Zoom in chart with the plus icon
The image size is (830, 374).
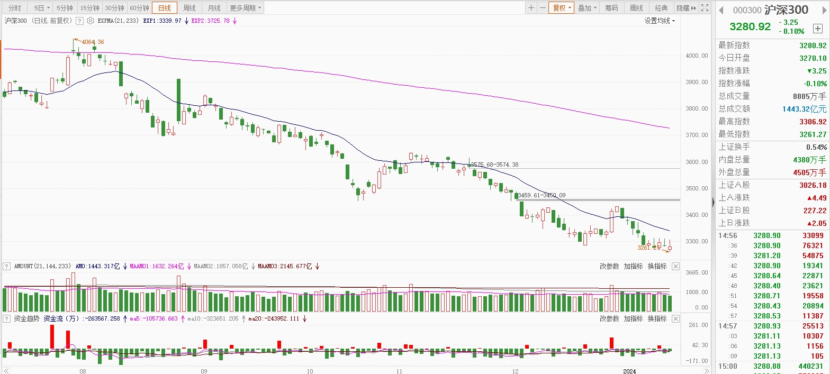click(x=531, y=8)
